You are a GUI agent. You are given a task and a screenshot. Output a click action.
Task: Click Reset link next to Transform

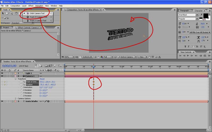(42, 79)
